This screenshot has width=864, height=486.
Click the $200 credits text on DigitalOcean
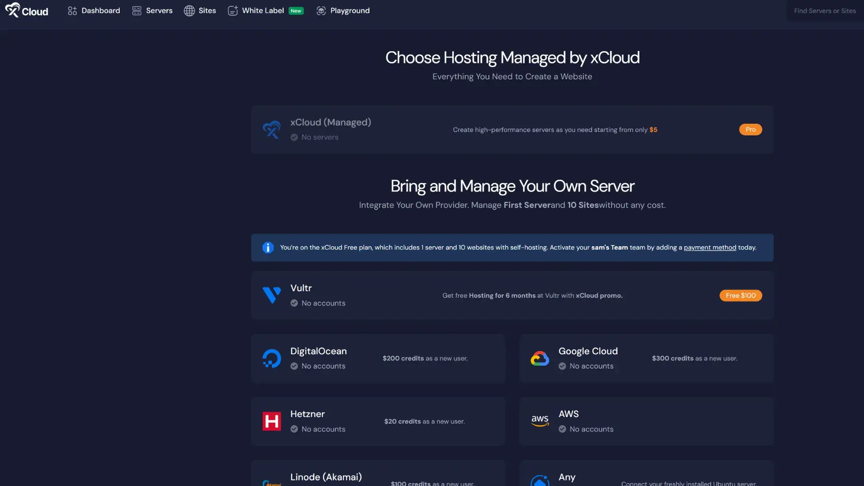coord(425,359)
